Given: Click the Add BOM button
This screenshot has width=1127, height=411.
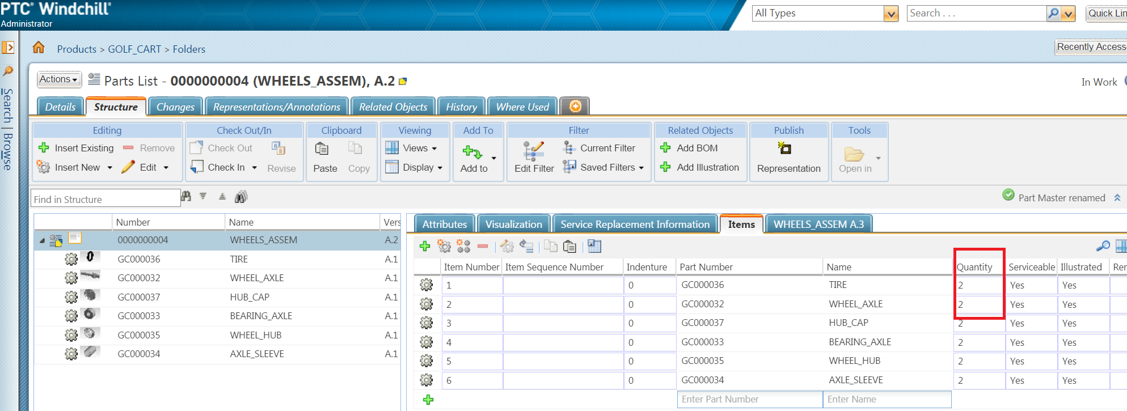Looking at the screenshot, I should click(689, 148).
